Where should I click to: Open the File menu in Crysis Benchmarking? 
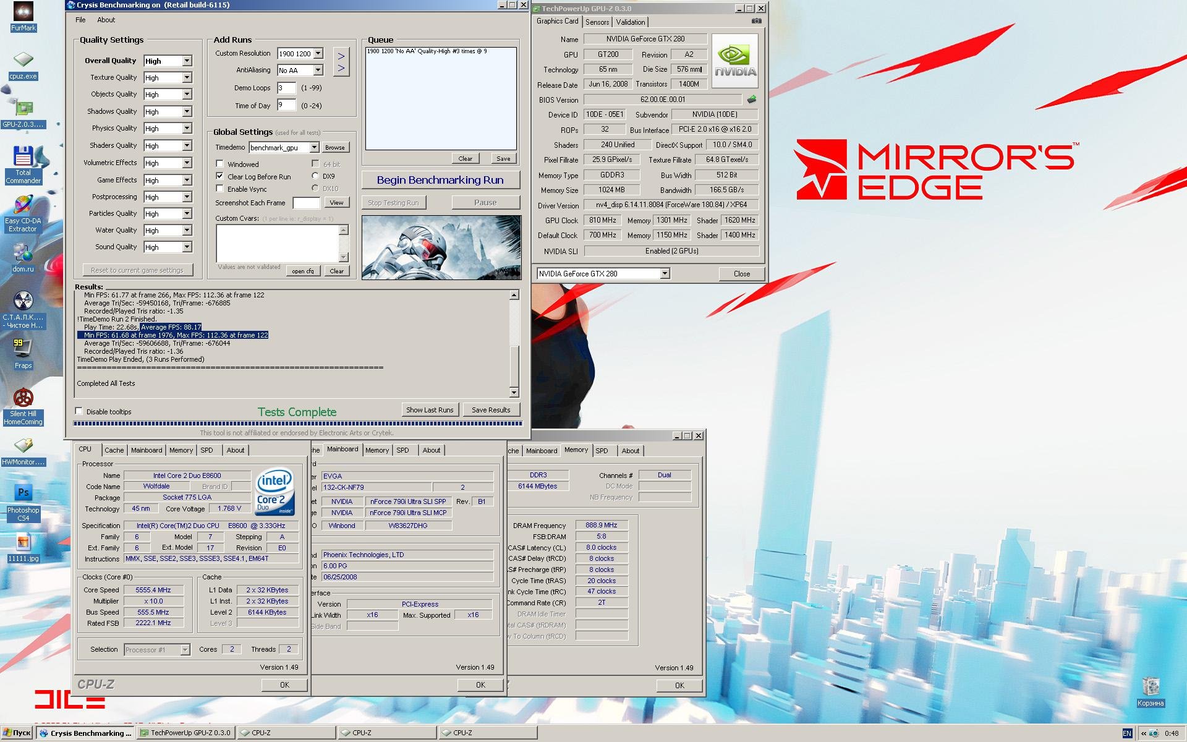pyautogui.click(x=80, y=20)
